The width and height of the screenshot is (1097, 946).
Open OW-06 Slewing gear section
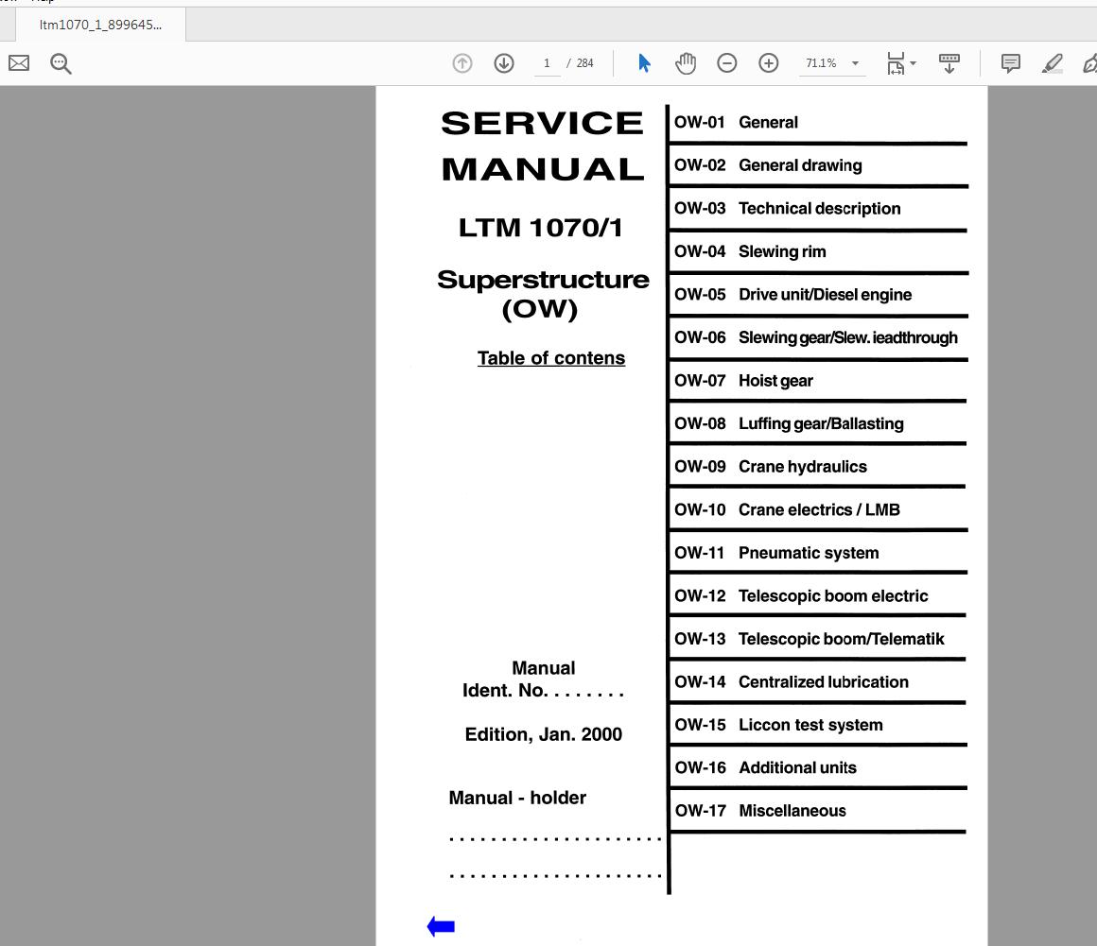(817, 337)
